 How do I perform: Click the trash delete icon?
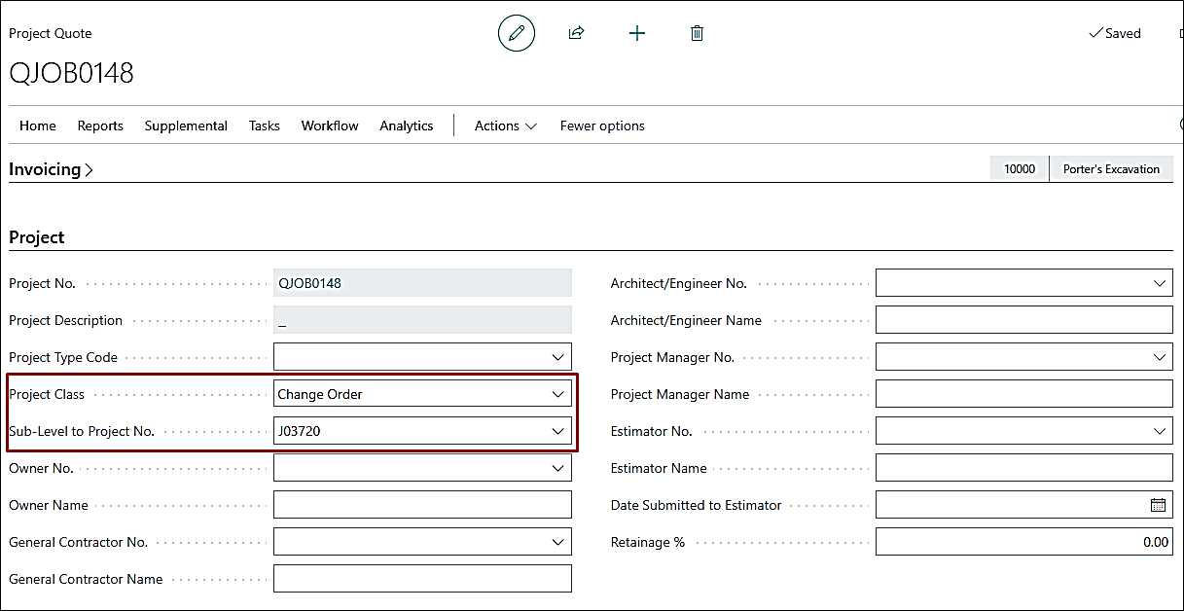coord(697,33)
